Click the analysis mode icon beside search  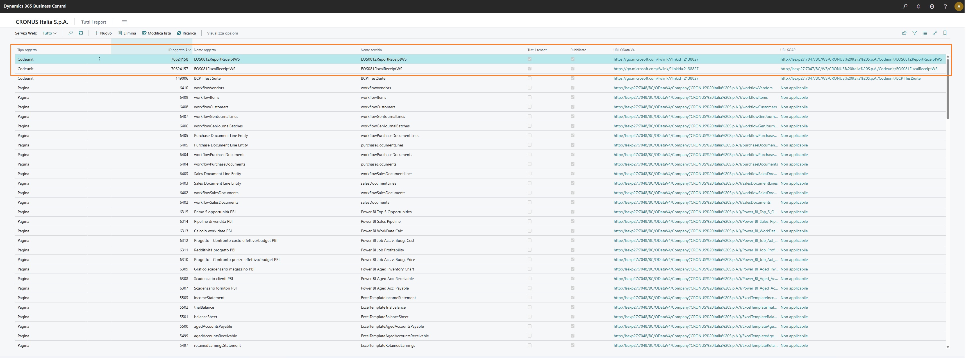(x=81, y=33)
